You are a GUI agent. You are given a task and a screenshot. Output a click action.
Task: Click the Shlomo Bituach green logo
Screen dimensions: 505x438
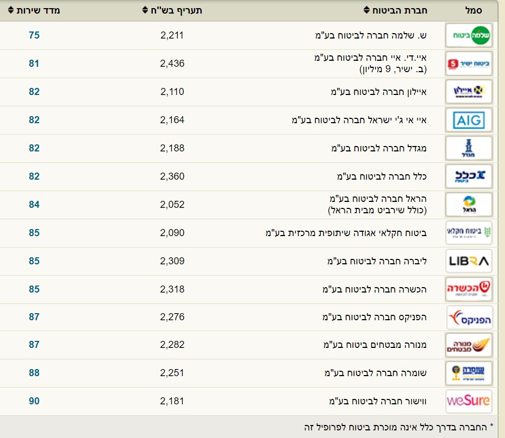469,35
